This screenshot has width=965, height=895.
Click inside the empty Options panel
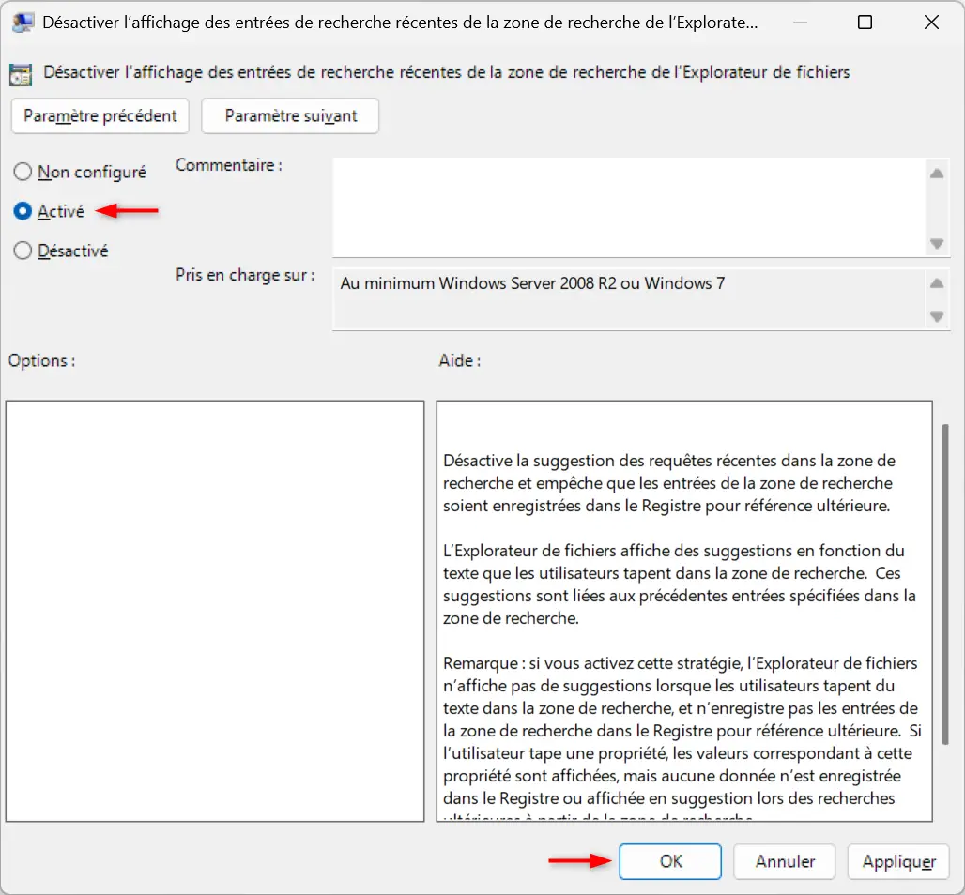[x=215, y=611]
